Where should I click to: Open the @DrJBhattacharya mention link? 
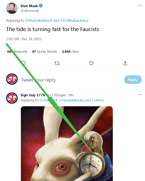(74, 21)
